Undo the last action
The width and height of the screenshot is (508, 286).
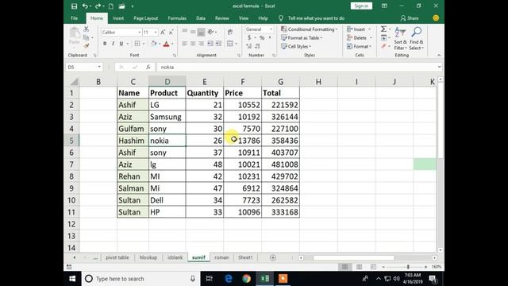(x=85, y=6)
